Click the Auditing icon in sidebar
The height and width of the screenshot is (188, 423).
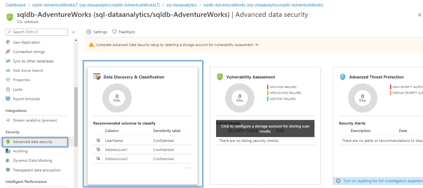pyautogui.click(x=8, y=151)
